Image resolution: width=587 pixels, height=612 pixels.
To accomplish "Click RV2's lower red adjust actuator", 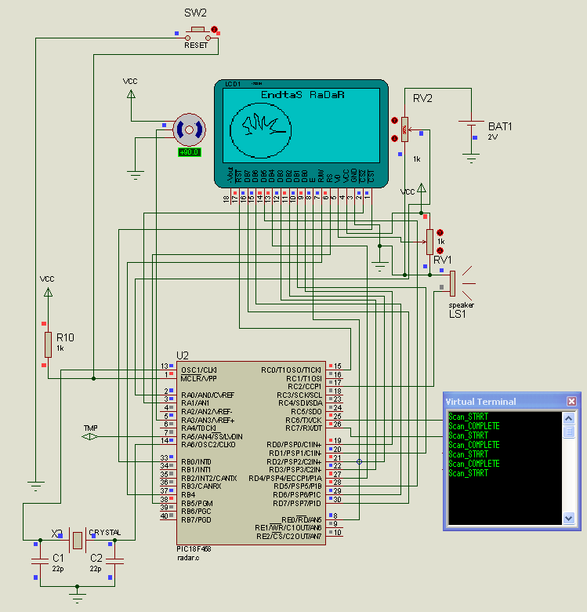I will point(394,138).
